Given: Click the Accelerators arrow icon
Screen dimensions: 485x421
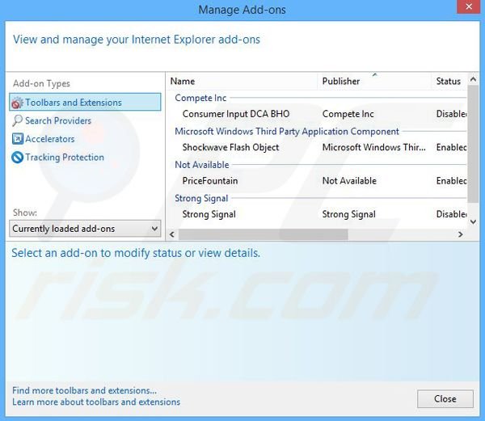Looking at the screenshot, I should [x=17, y=139].
